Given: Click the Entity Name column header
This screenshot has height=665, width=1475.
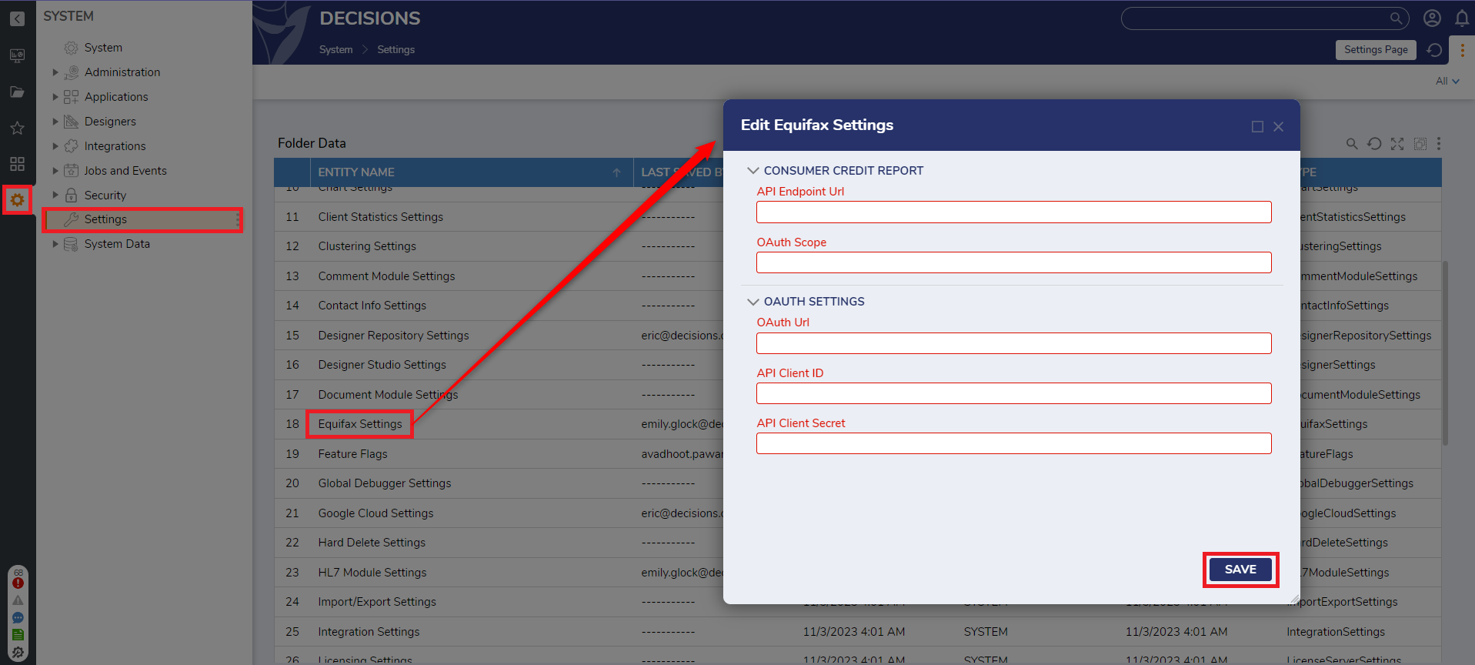Looking at the screenshot, I should point(471,172).
